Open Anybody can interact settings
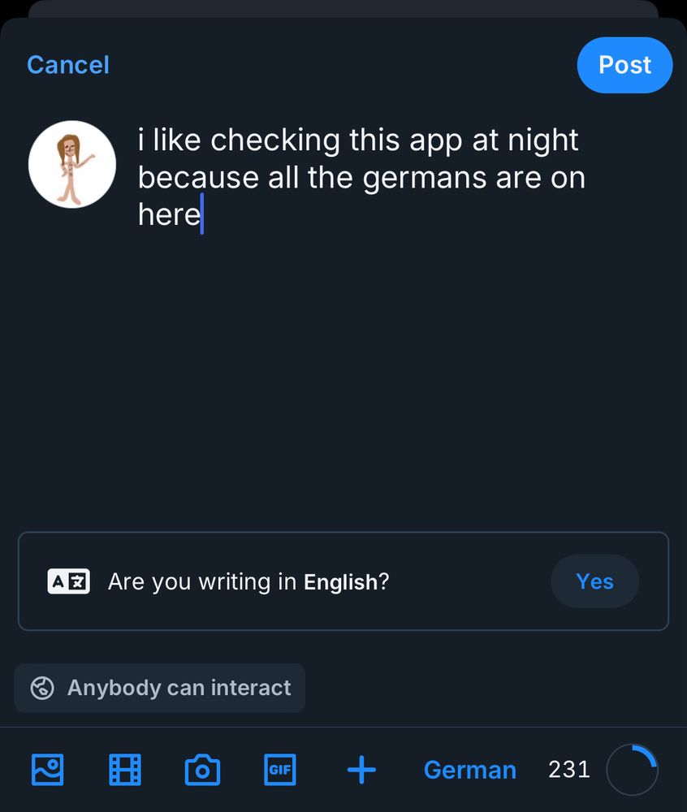687x812 pixels. tap(160, 689)
